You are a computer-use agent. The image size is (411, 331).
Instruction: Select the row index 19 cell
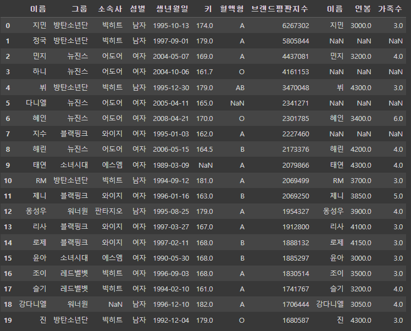[x=8, y=320]
